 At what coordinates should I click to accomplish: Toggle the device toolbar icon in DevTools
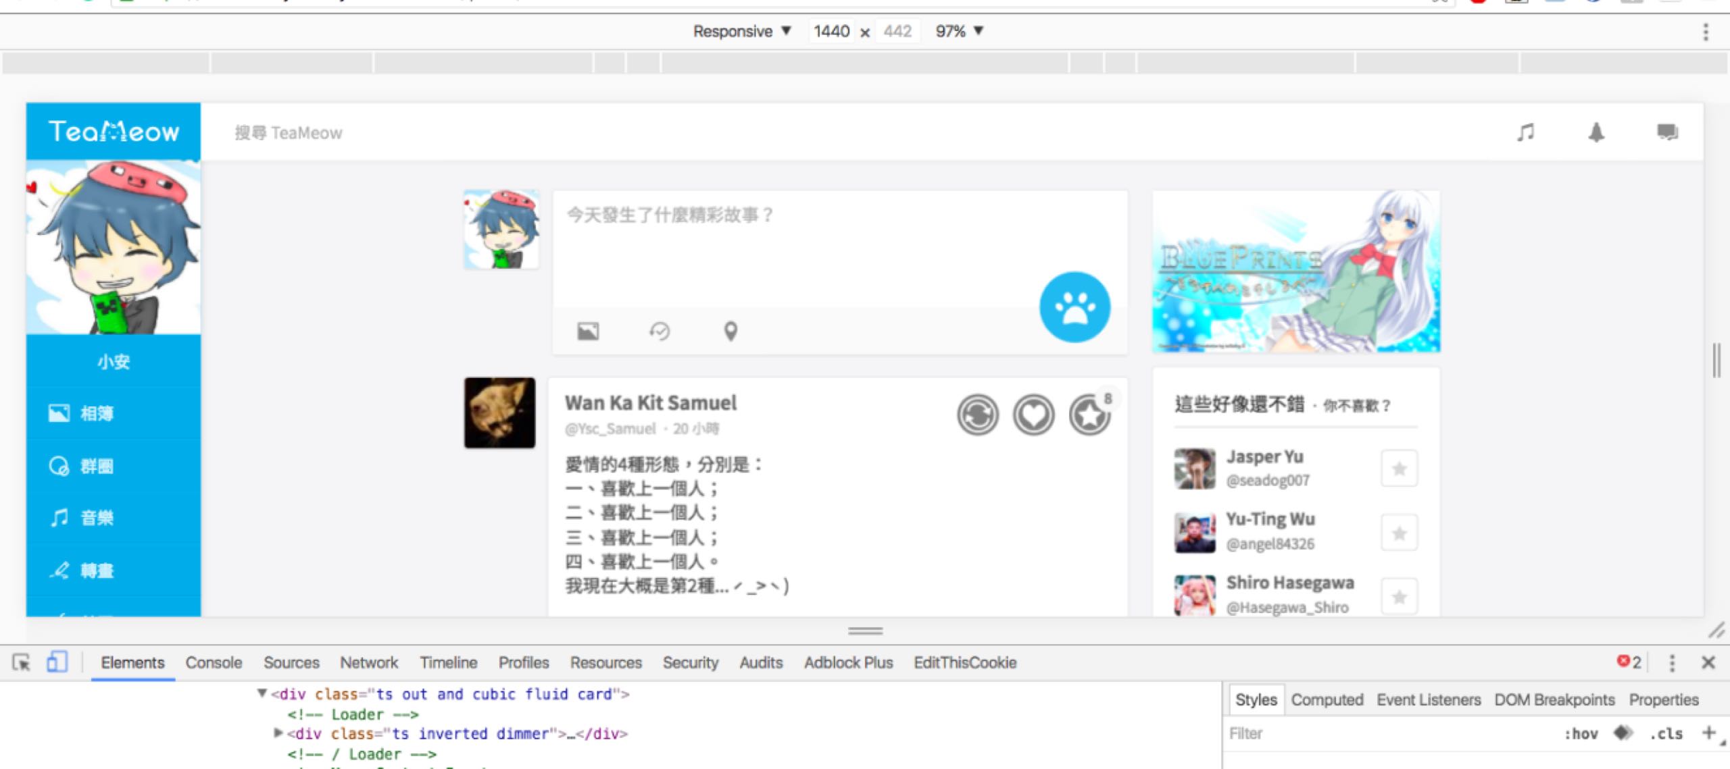point(57,662)
